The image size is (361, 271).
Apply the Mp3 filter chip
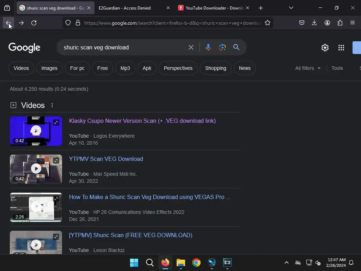pyautogui.click(x=125, y=68)
